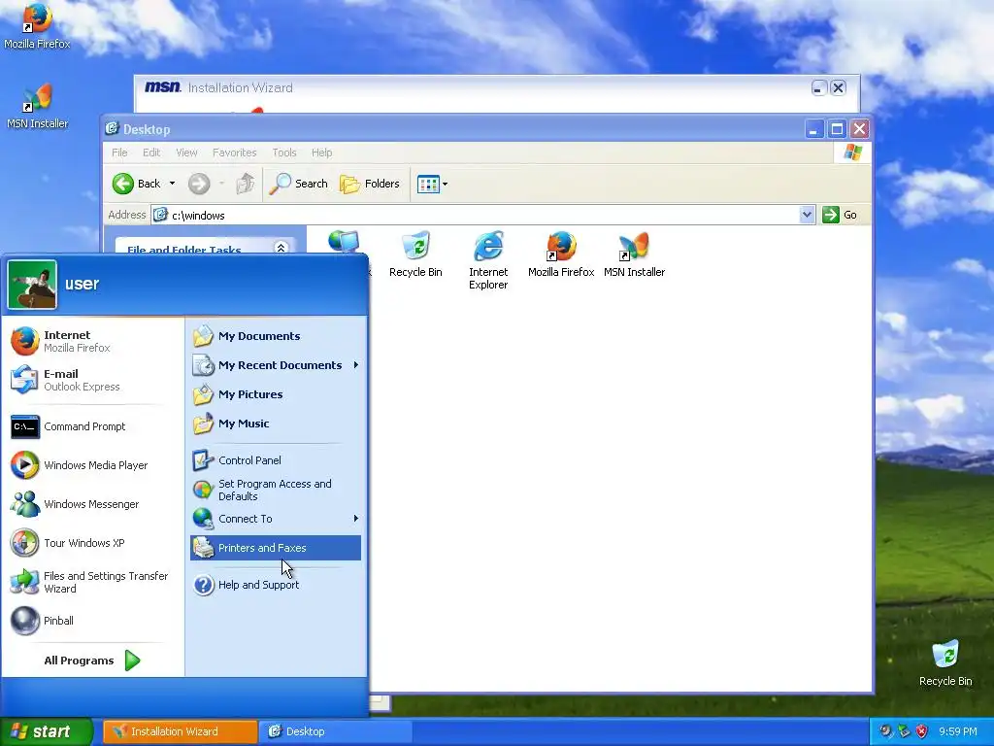994x746 pixels.
Task: Collapse File and Folder Tasks panel
Action: [x=281, y=248]
